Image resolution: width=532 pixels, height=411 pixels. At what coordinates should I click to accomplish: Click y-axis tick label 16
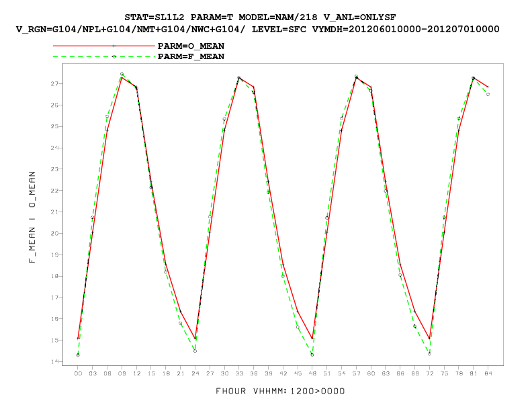click(x=54, y=319)
